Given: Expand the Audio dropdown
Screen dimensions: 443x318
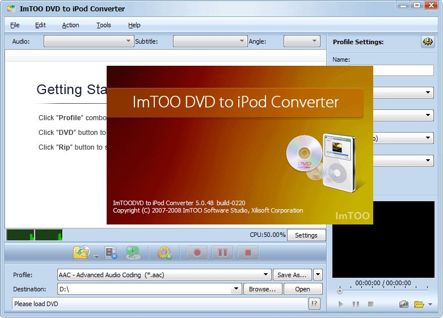Looking at the screenshot, I should [x=88, y=41].
